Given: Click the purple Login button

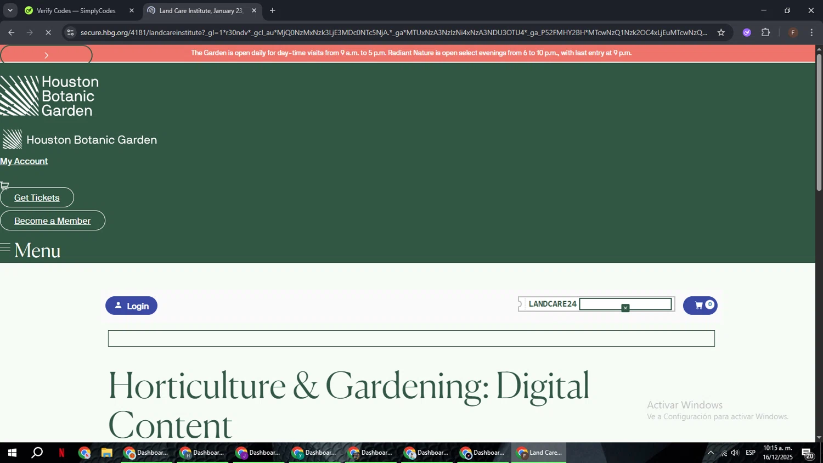Looking at the screenshot, I should (x=131, y=306).
